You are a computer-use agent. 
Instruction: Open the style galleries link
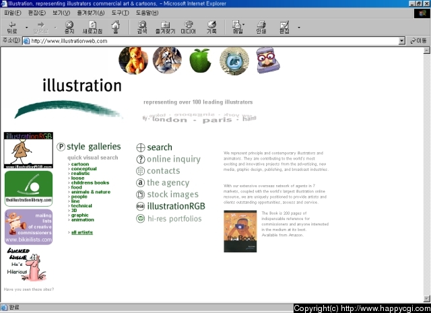(94, 147)
